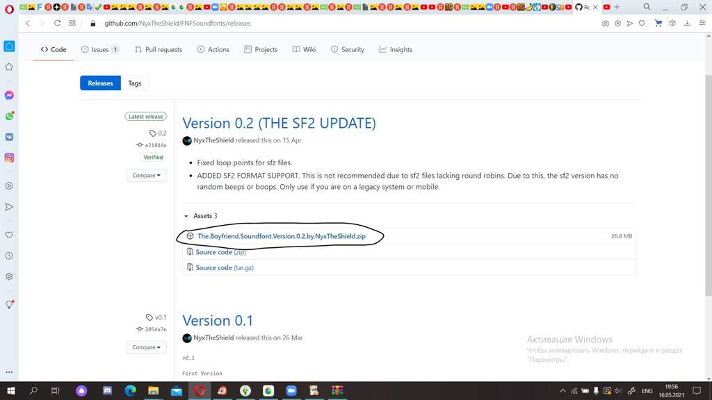Open the Windows notification center
The image size is (712, 400).
(x=697, y=390)
